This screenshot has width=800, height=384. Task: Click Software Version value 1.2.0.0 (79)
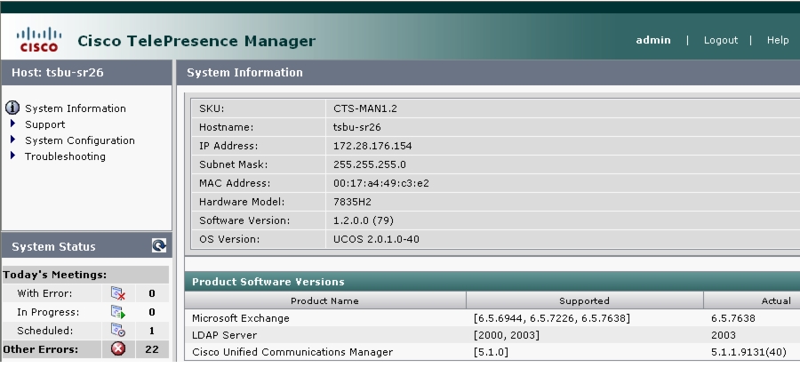coord(364,220)
